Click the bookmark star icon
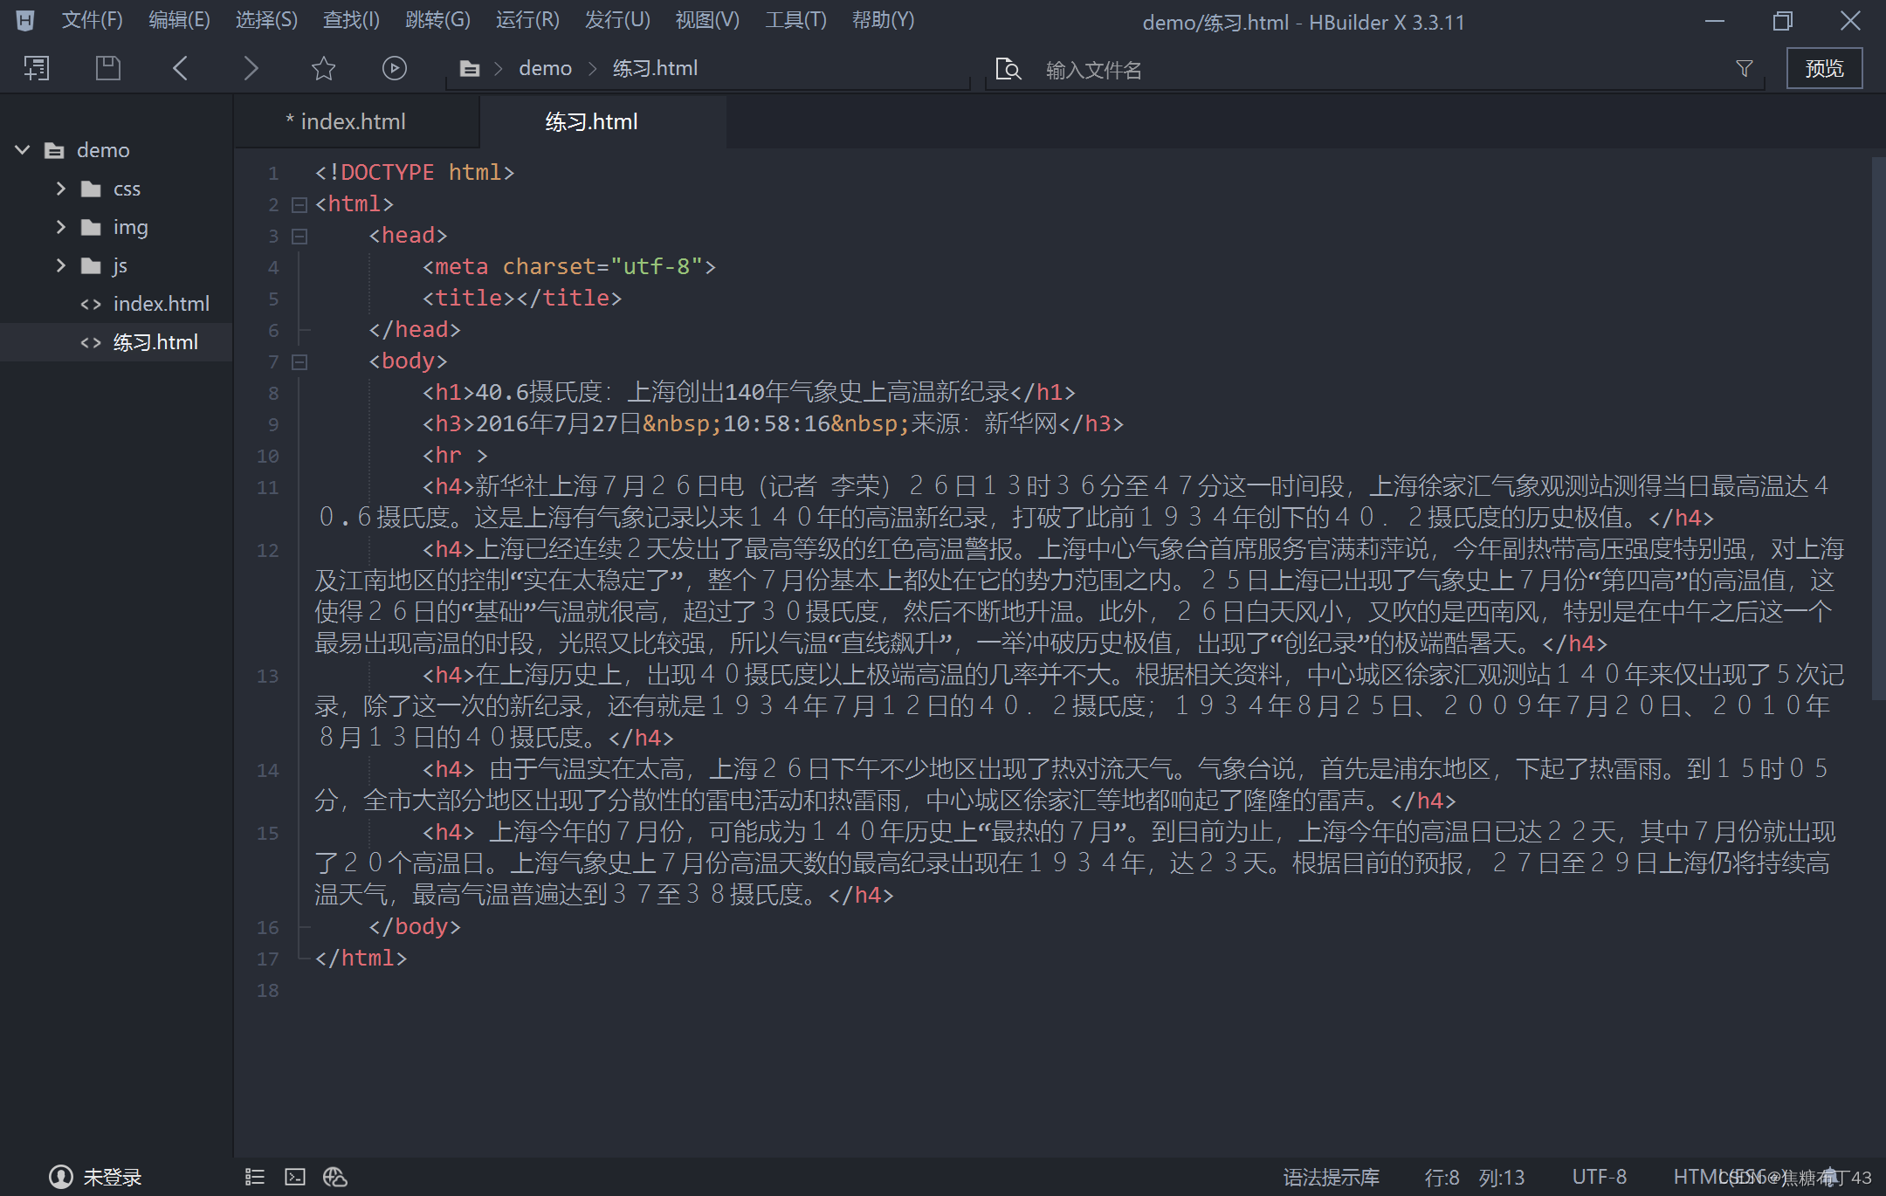 pyautogui.click(x=323, y=68)
